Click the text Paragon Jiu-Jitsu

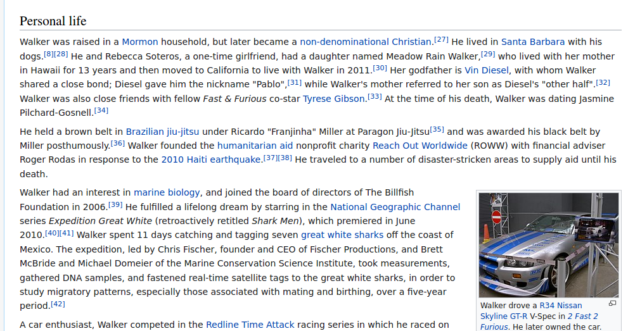pyautogui.click(x=394, y=132)
